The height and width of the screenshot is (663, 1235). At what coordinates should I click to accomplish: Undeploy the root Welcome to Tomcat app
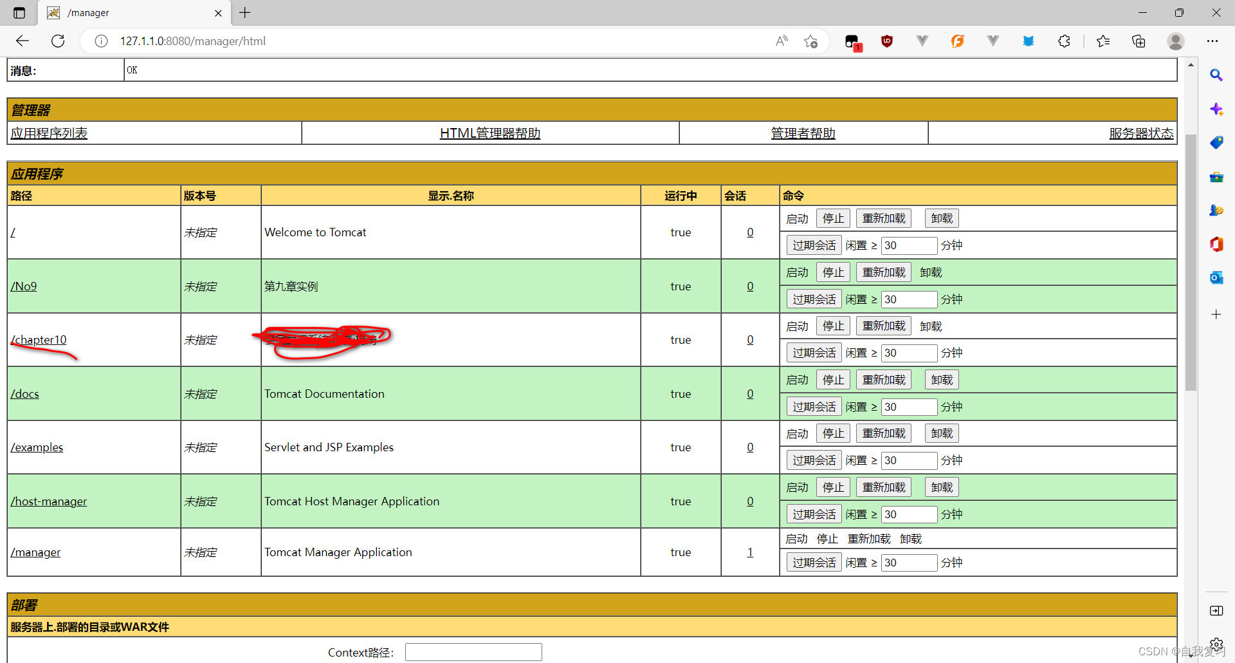(942, 219)
